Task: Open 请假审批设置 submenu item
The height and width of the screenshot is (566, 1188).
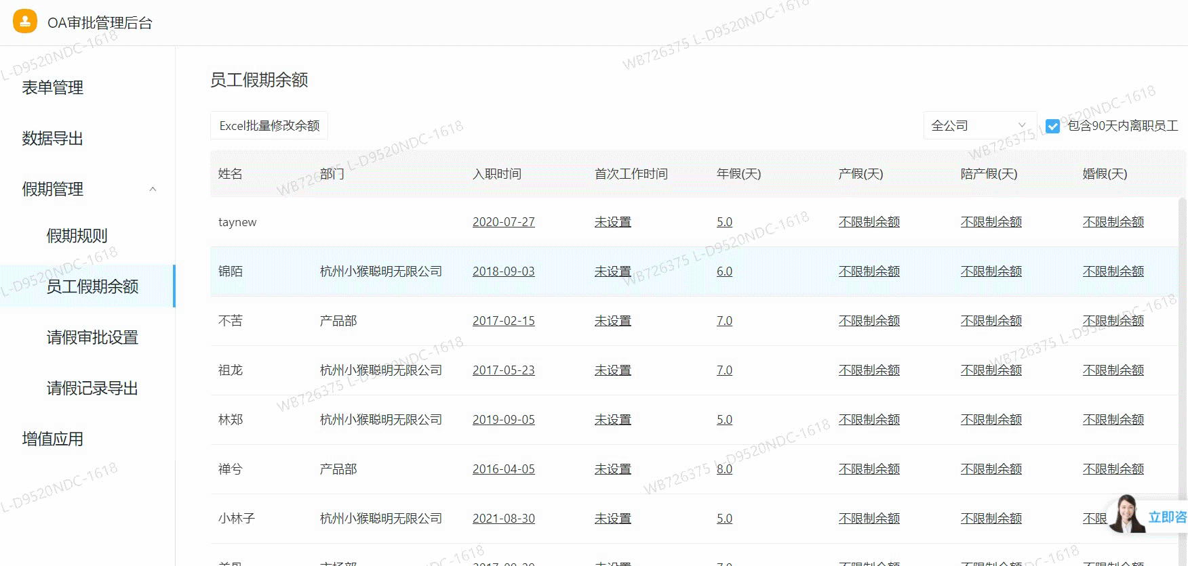Action: (x=92, y=337)
